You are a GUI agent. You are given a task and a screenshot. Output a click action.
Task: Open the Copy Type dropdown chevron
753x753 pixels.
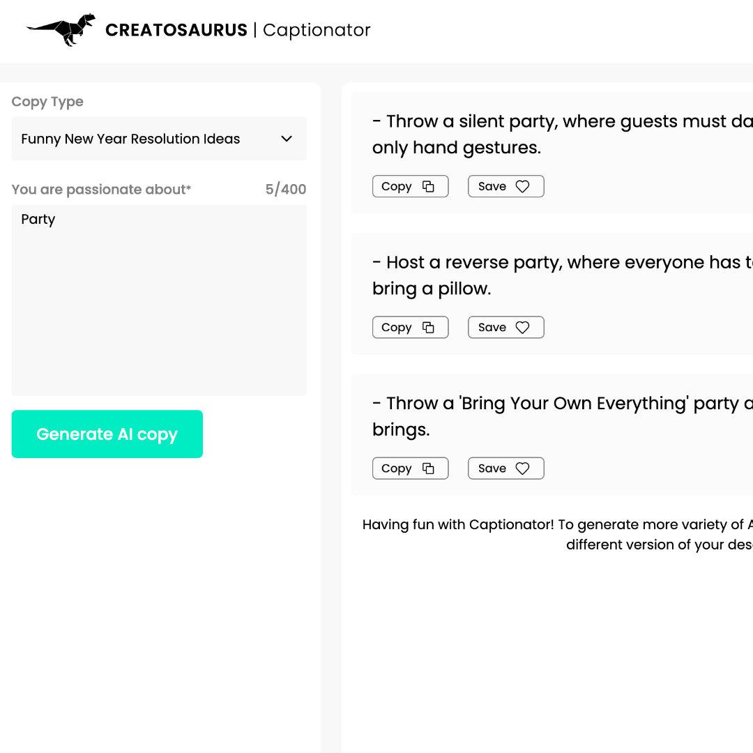coord(287,139)
